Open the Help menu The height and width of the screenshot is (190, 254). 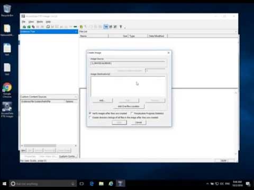[x=48, y=22]
